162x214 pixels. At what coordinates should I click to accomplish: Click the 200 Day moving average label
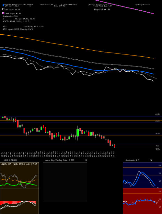click(x=13, y=14)
